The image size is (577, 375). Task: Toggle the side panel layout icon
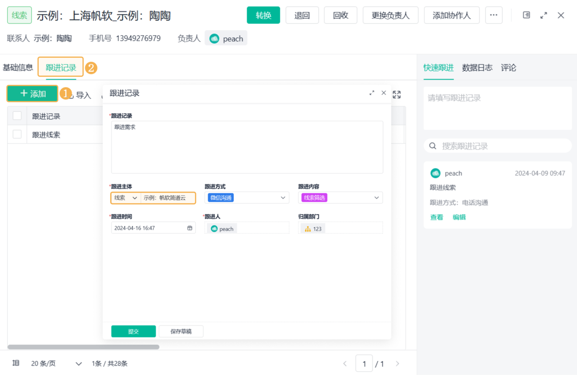(x=527, y=15)
